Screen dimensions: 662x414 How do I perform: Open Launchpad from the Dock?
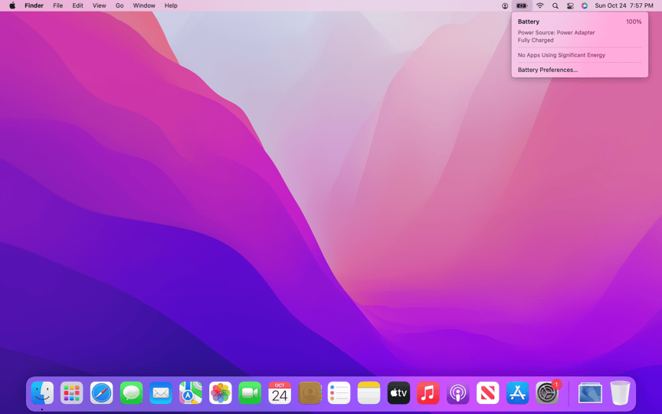pyautogui.click(x=72, y=393)
